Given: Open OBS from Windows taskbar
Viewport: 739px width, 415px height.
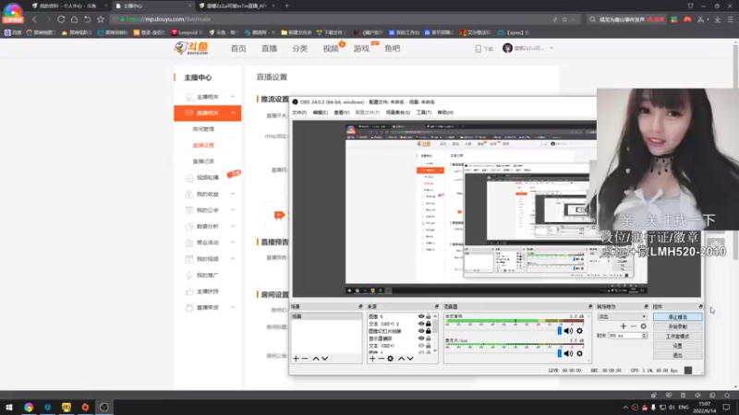Looking at the screenshot, I should (x=104, y=407).
